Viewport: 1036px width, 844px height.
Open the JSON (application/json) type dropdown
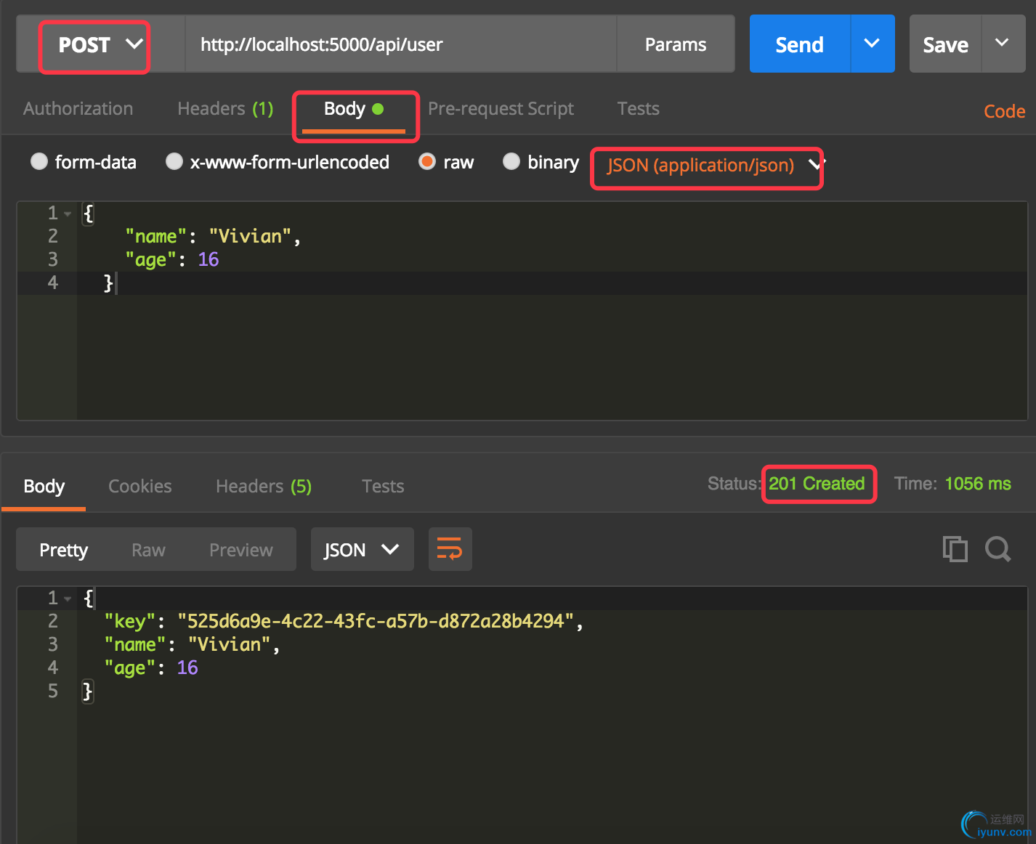(x=715, y=166)
